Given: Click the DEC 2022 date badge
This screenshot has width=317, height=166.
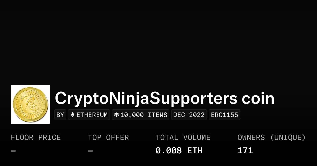Looking at the screenshot, I should click(x=189, y=115).
